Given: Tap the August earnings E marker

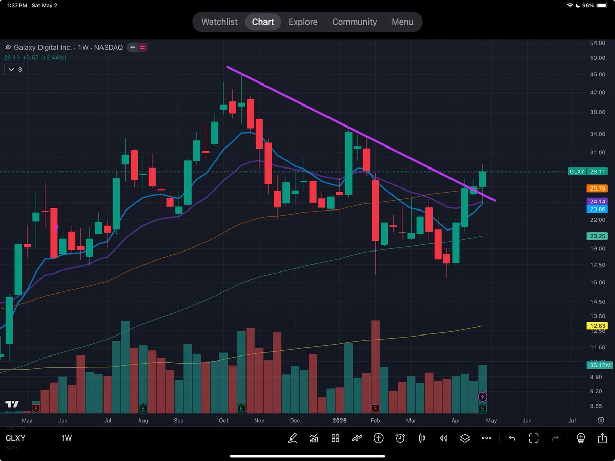Looking at the screenshot, I should click(x=143, y=408).
